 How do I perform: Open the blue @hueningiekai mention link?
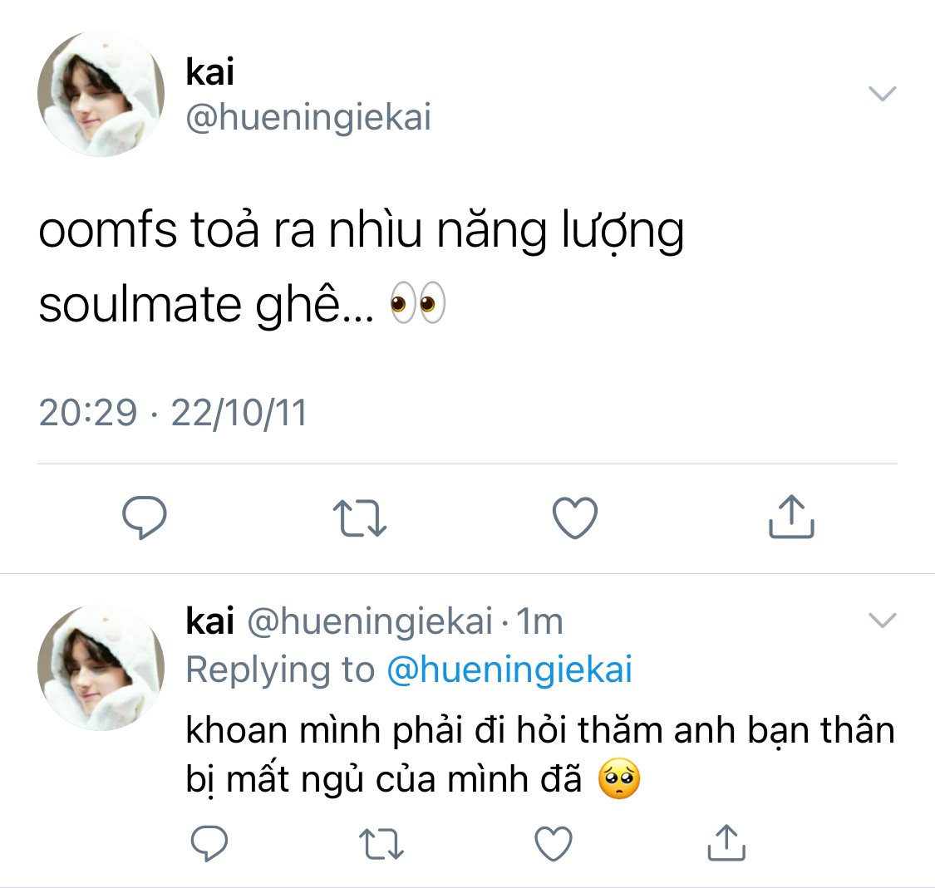[509, 670]
